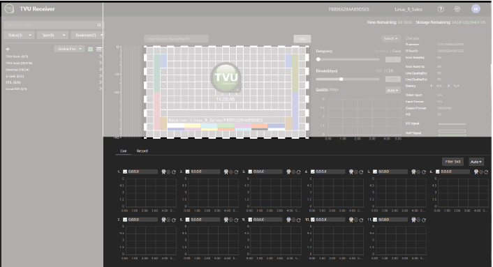Open the user avatar in header
This screenshot has width=493, height=267.
click(476, 9)
